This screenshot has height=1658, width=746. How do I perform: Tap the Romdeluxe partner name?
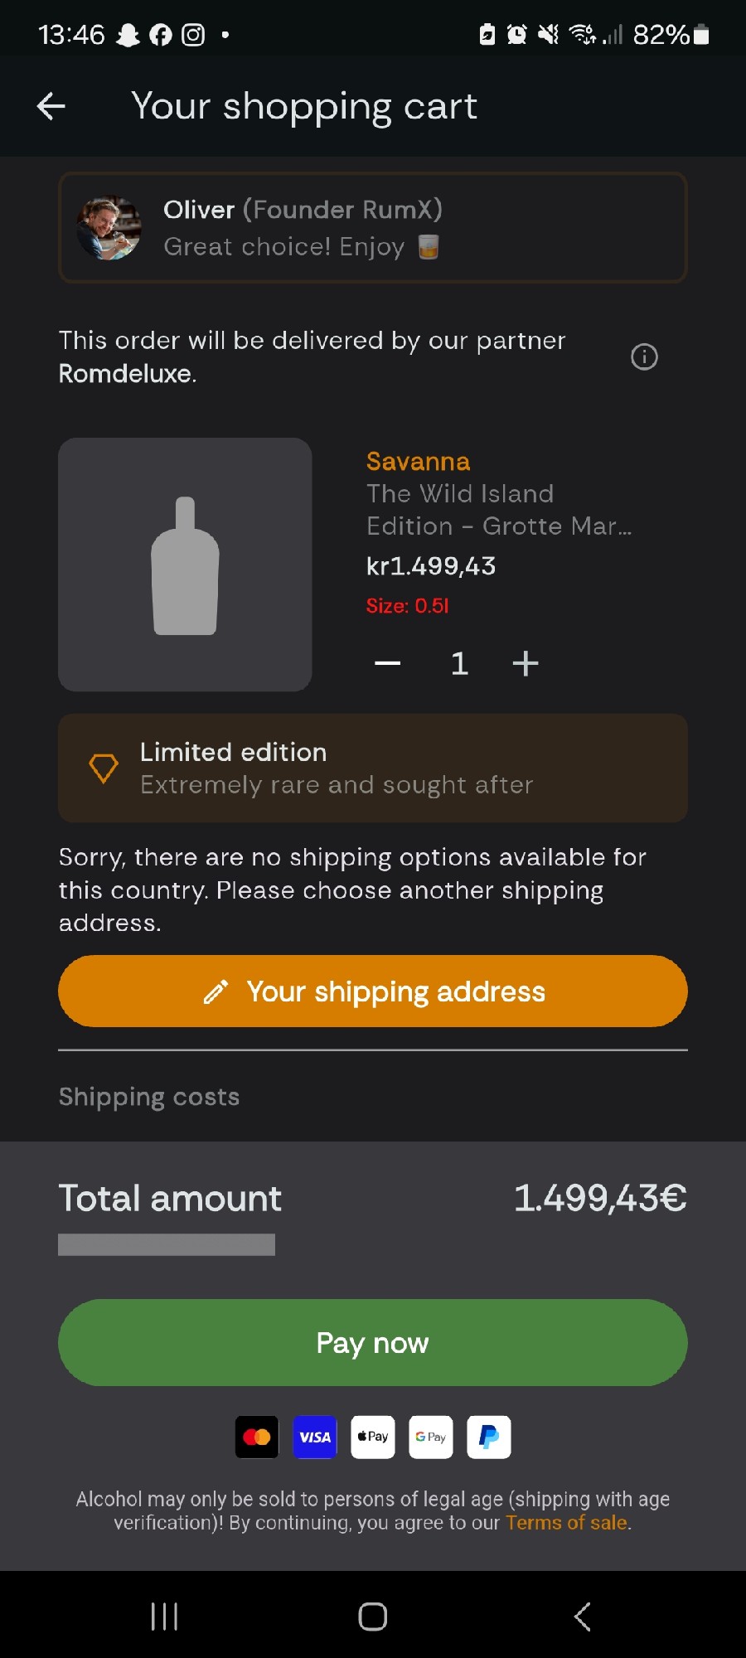point(125,374)
